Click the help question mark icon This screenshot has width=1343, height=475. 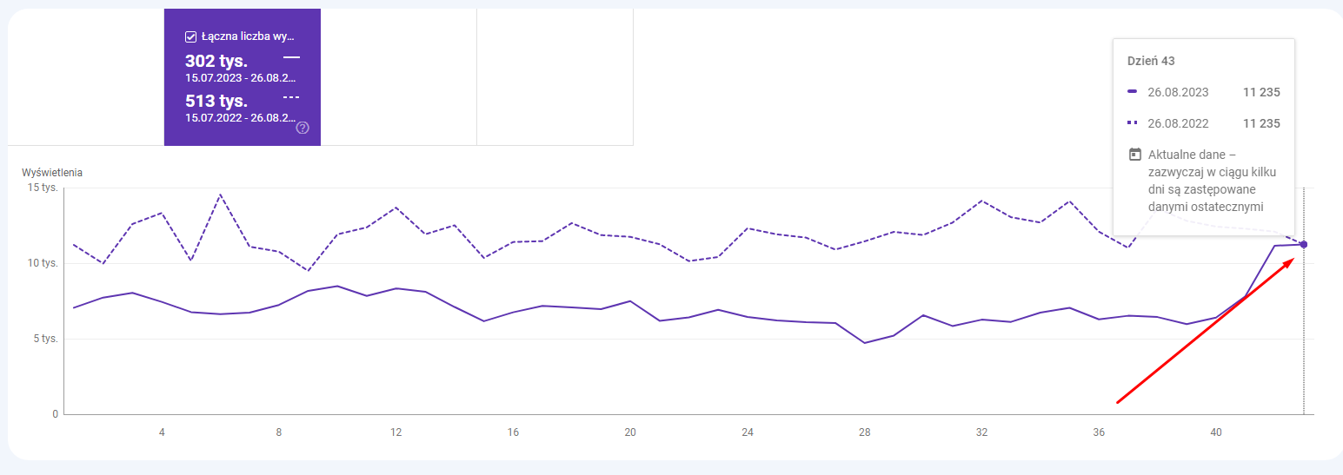click(303, 128)
